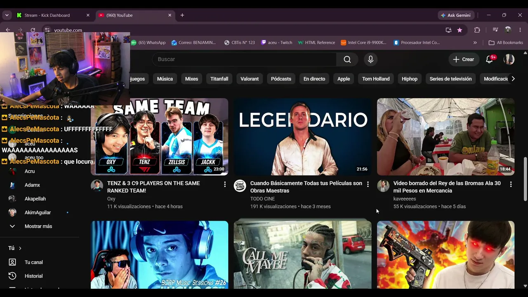Select the Tom Holland category chip
Viewport: 528px width, 297px height.
coord(376,79)
